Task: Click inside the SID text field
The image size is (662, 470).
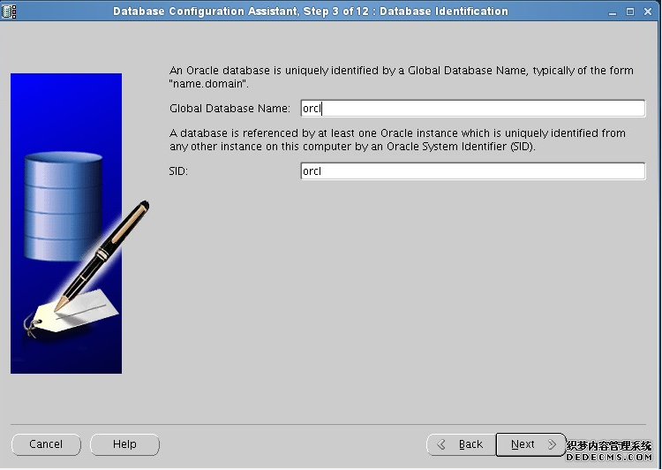Action: coord(472,171)
